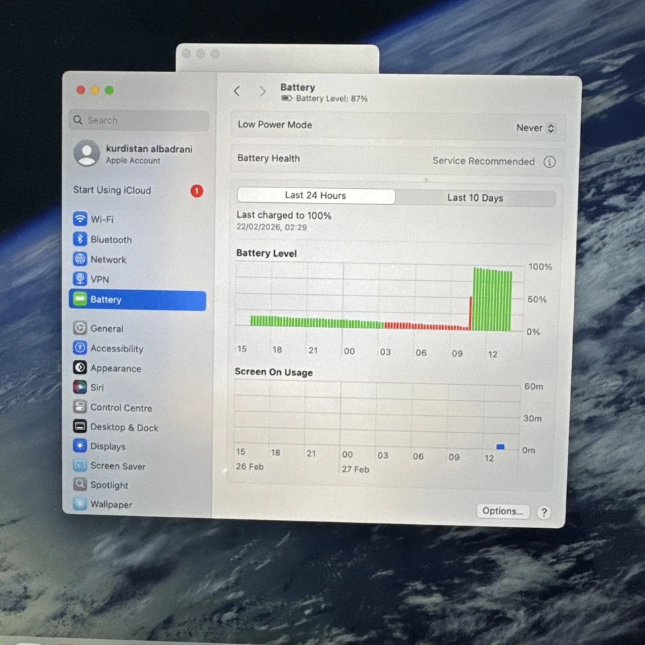
Task: Open the Siri icon
Action: point(80,387)
